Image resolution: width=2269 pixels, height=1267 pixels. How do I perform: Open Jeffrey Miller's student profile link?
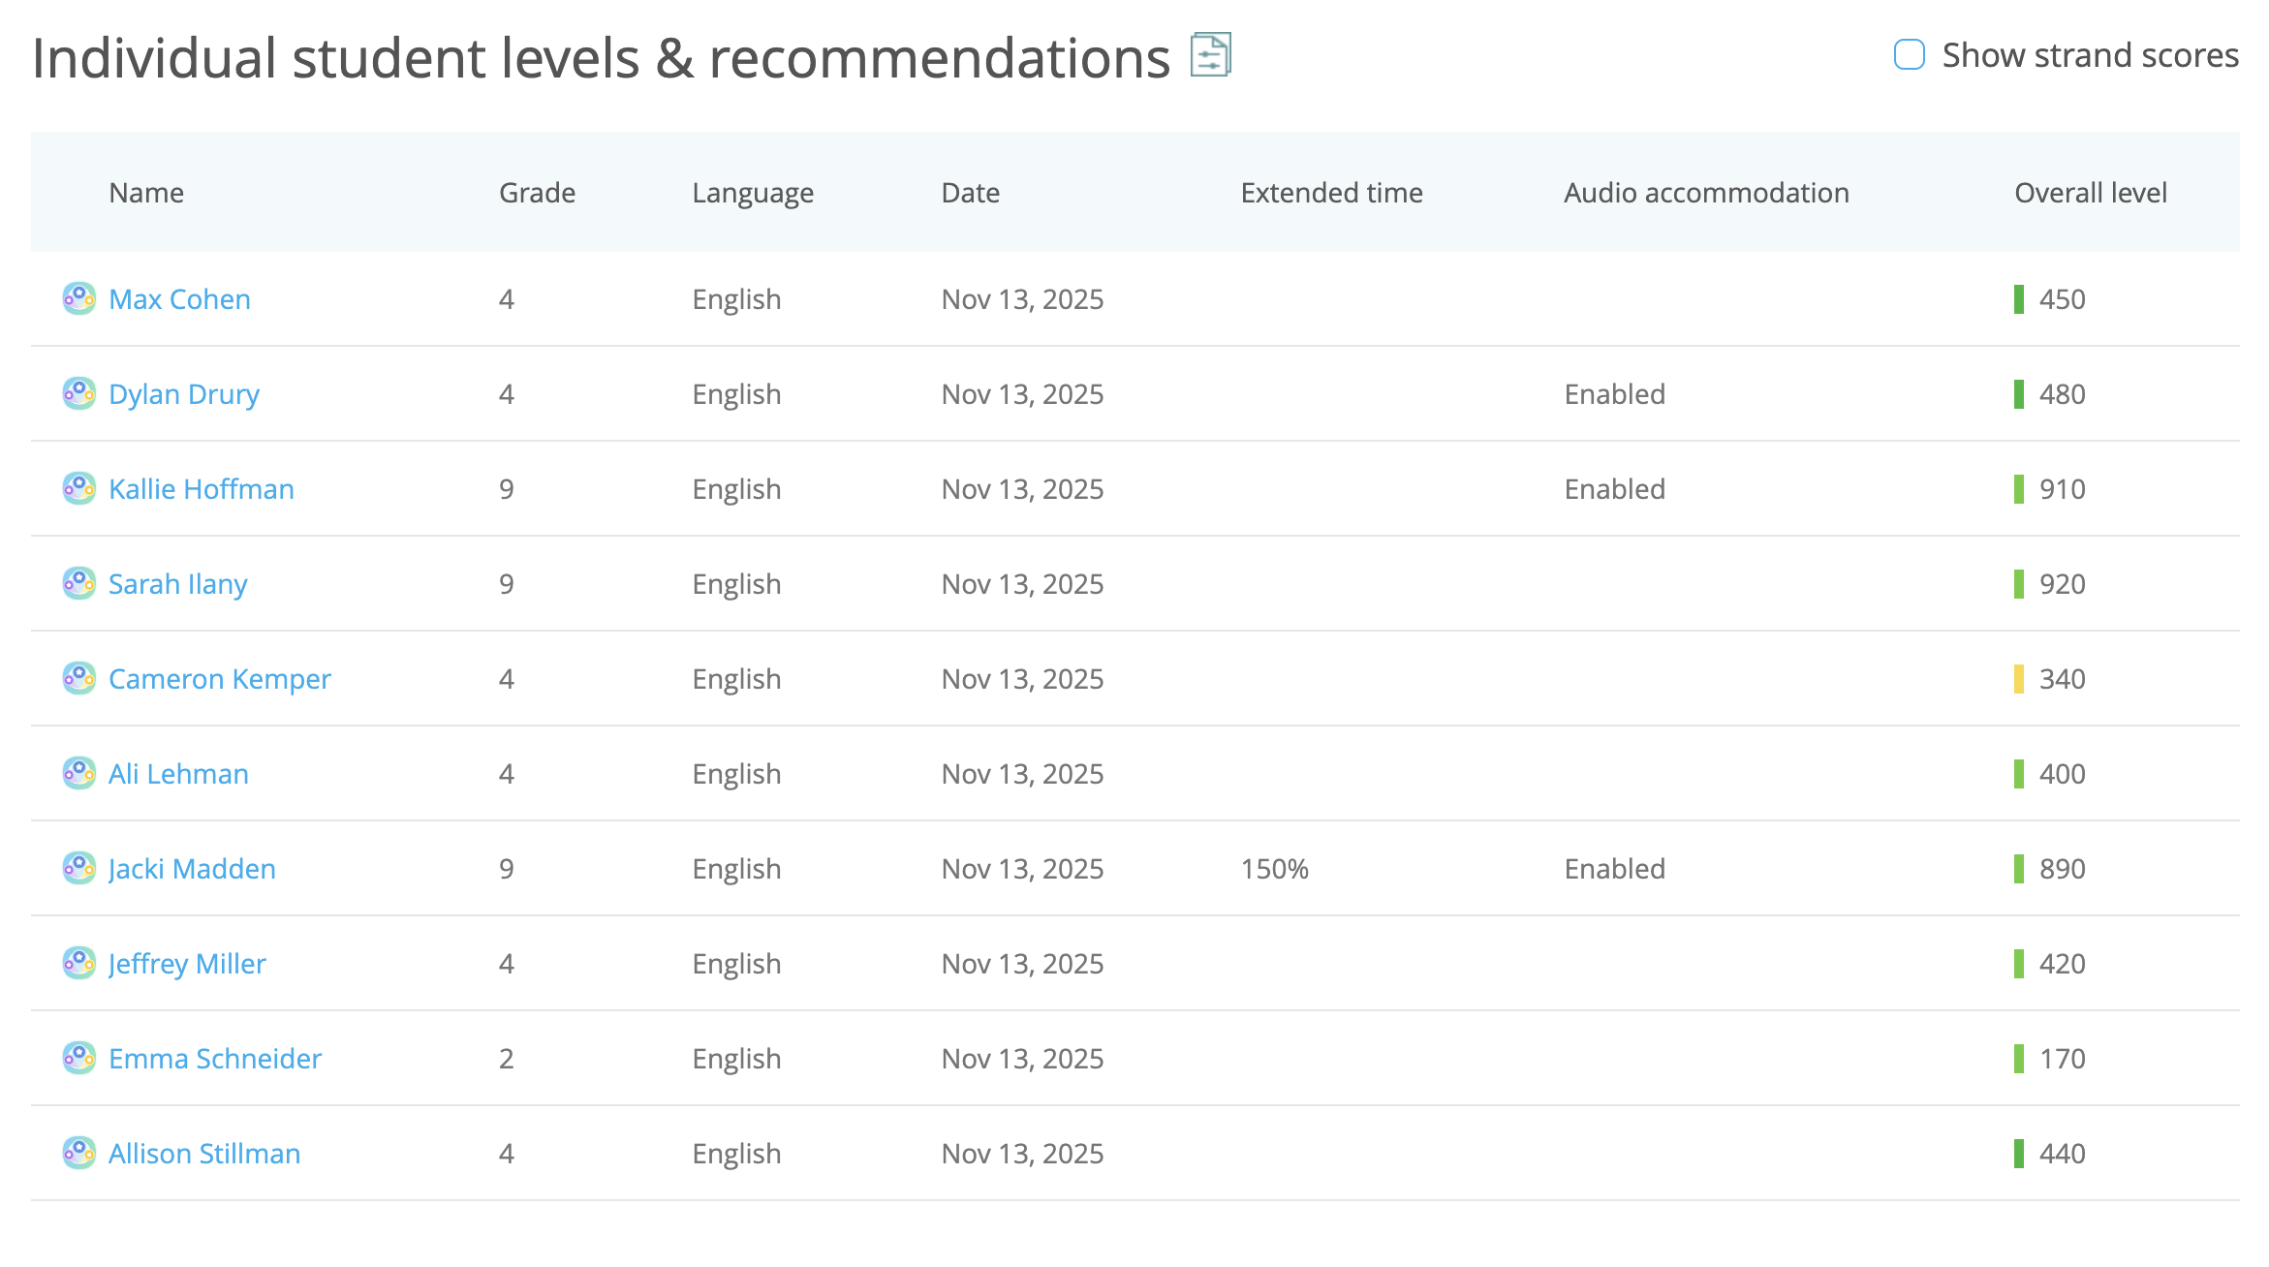(188, 963)
